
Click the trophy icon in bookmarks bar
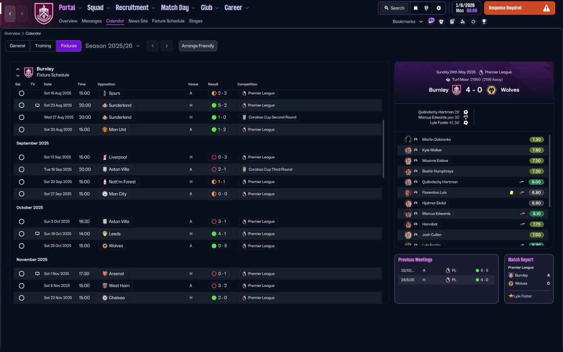point(484,22)
